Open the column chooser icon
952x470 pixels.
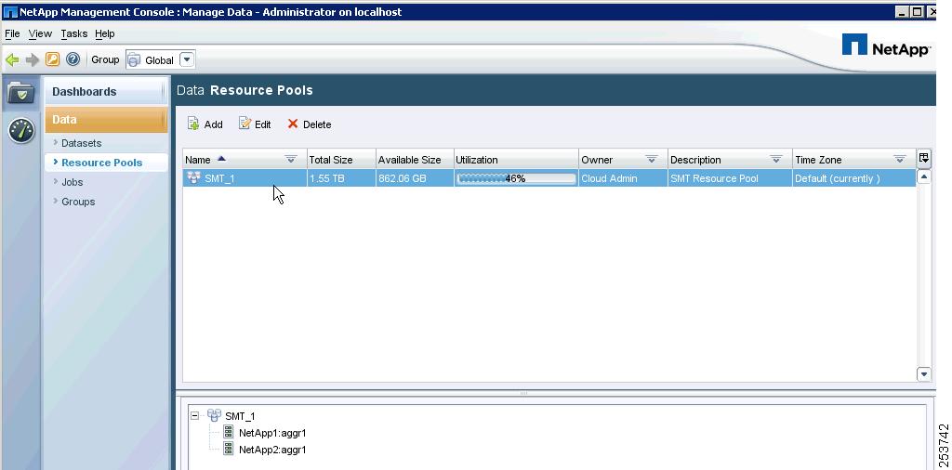click(923, 158)
